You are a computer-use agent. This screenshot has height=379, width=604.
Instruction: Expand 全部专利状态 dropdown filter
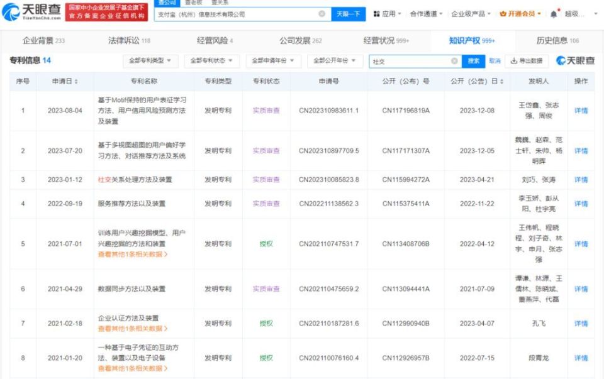click(x=212, y=61)
